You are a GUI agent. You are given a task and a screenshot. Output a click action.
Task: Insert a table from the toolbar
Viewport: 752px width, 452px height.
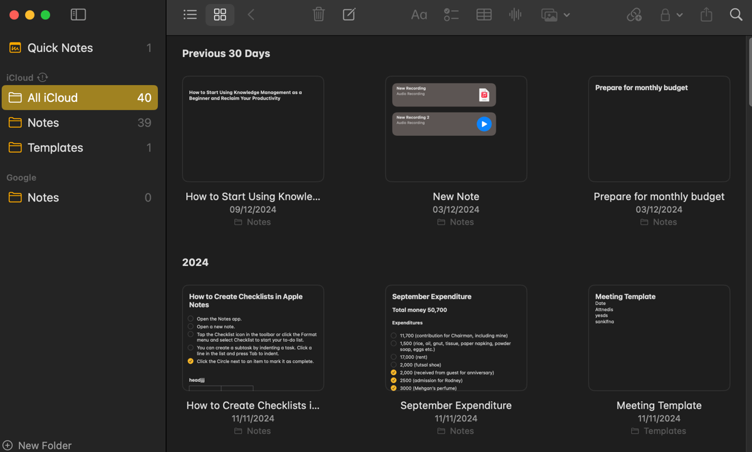click(484, 14)
